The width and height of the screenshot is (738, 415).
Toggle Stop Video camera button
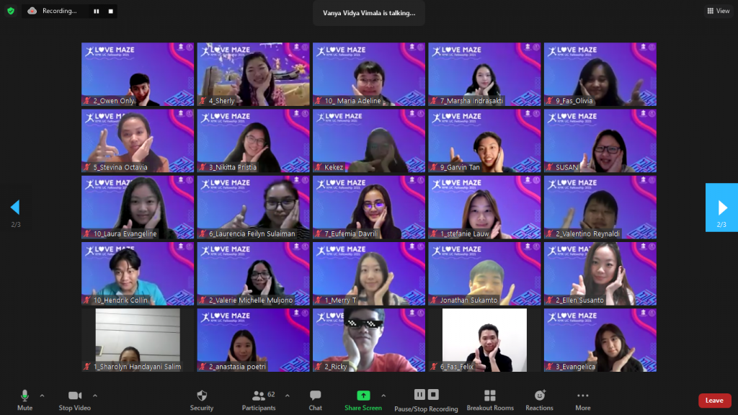[x=75, y=399]
